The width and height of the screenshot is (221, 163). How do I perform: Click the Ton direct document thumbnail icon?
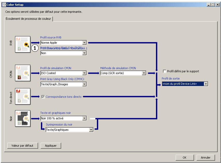pos(23,96)
